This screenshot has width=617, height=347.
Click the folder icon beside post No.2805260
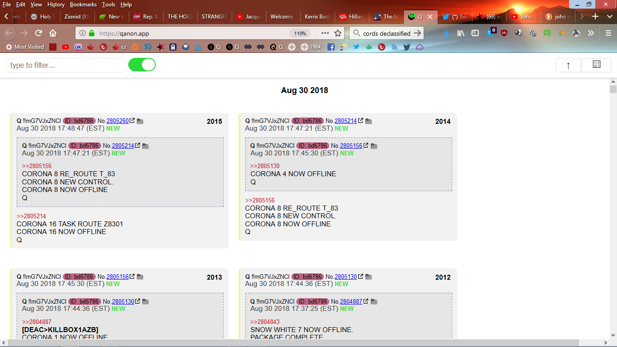140,121
